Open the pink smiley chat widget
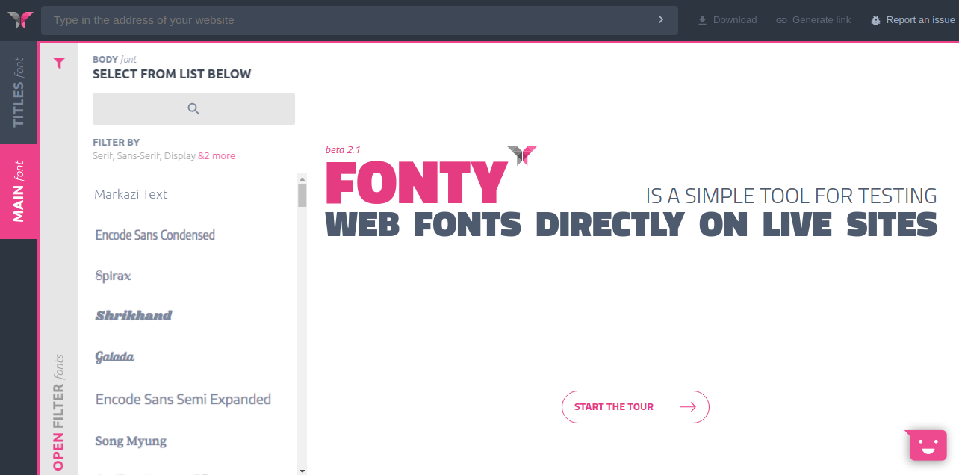Viewport: 959px width, 475px height. (928, 445)
